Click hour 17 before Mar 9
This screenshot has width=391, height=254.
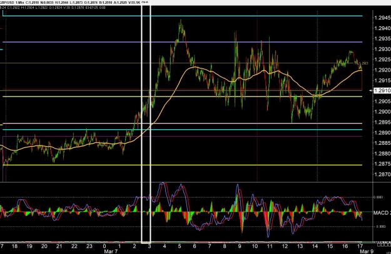(360, 246)
